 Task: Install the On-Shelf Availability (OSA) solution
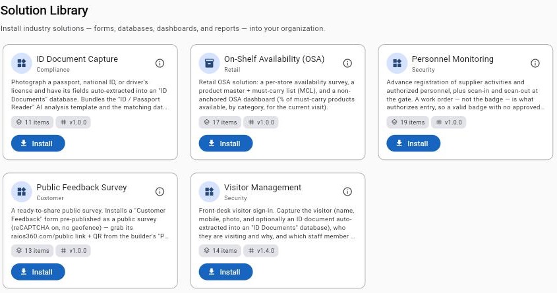point(225,144)
